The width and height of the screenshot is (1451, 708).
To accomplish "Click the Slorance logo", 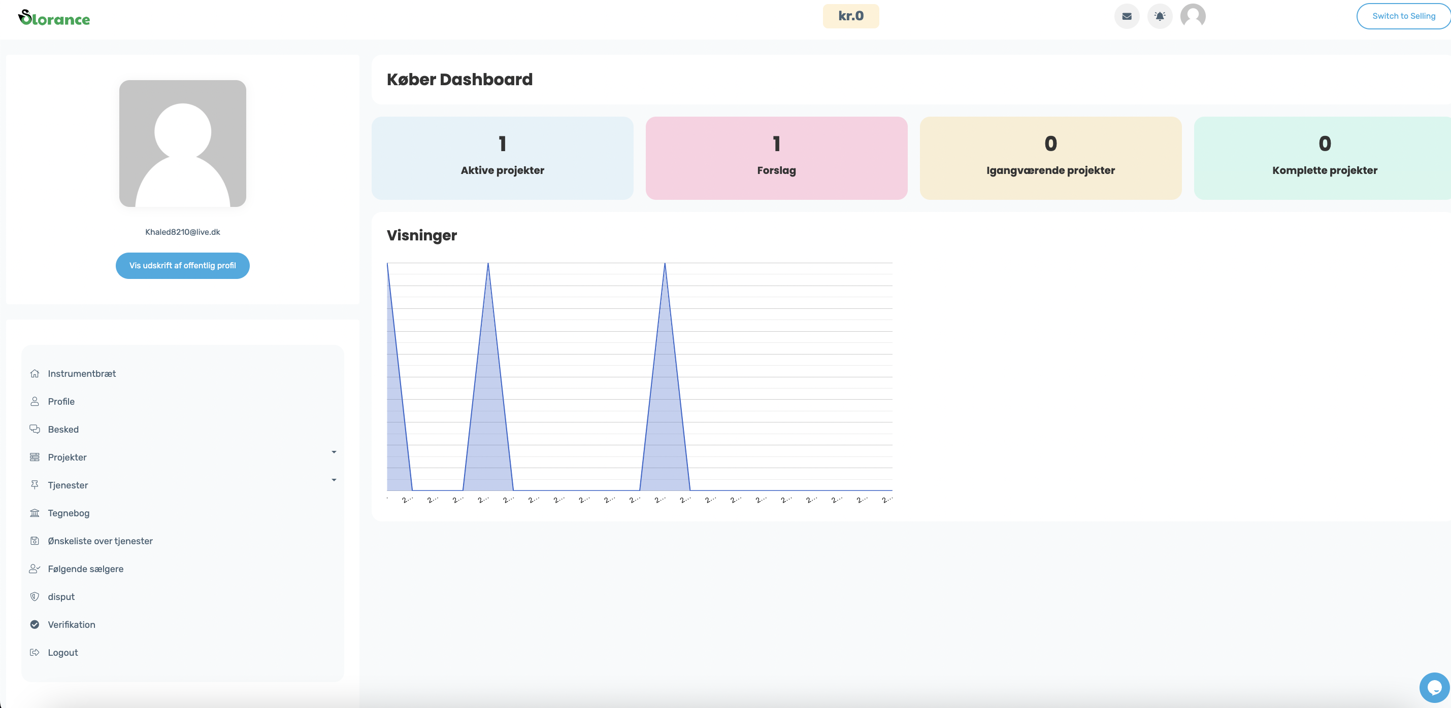I will (54, 18).
